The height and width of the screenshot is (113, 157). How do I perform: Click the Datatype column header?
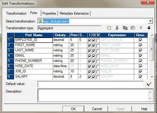[x=61, y=35]
